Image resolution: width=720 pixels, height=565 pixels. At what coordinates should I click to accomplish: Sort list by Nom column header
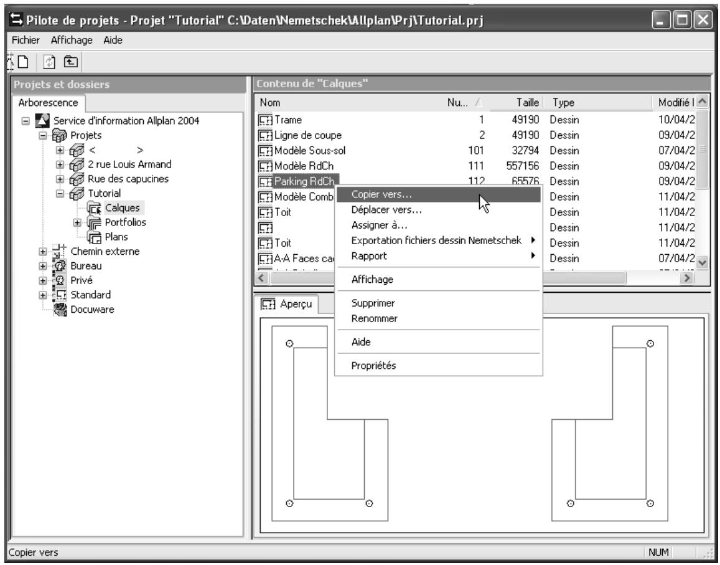point(349,103)
